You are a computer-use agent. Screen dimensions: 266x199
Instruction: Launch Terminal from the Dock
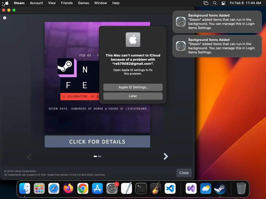click(141, 188)
